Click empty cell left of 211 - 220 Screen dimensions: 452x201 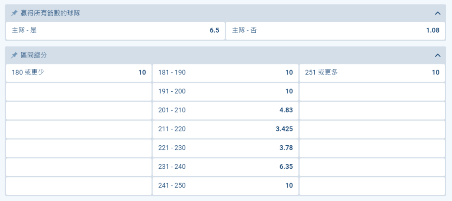pos(79,129)
